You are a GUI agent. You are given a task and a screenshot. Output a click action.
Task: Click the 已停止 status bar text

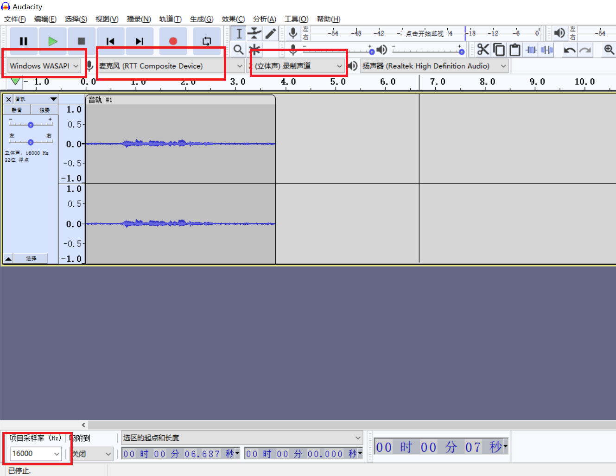tap(19, 470)
